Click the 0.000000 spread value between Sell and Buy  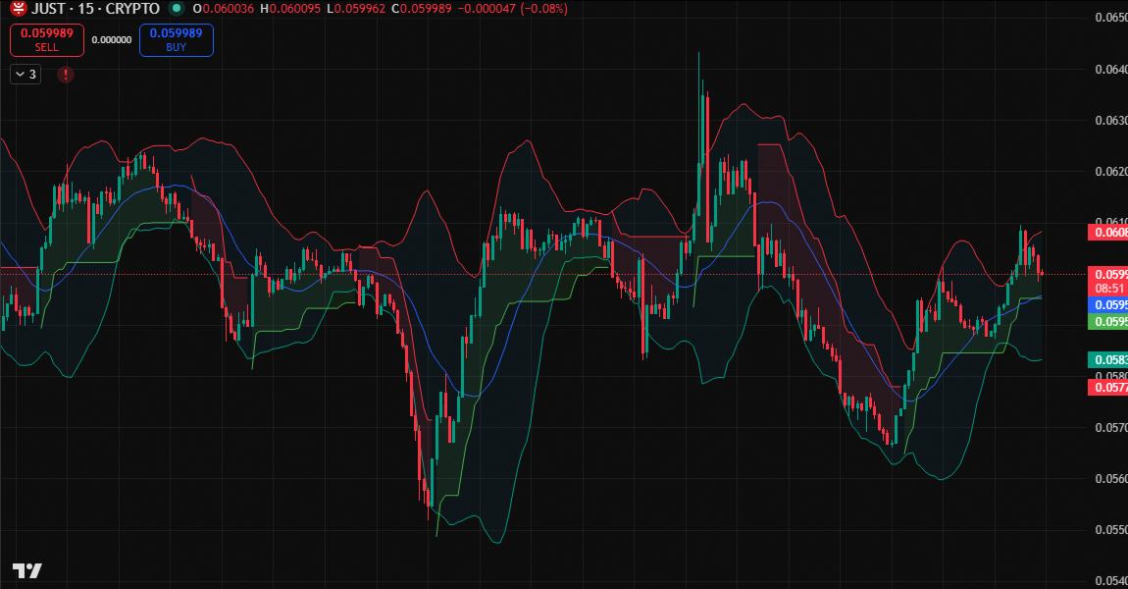pyautogui.click(x=111, y=40)
